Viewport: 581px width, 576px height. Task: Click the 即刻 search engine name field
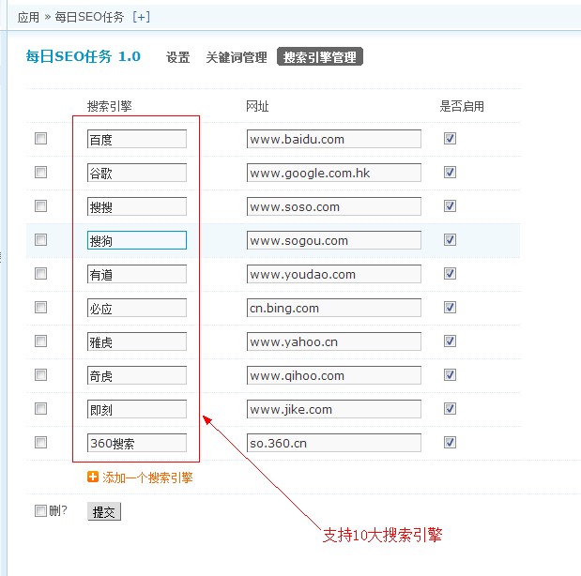137,409
